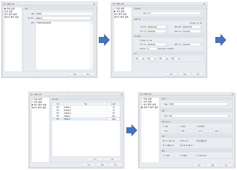Viewport: 237px width, 170px height.
Task: Select 페이지 동작 설정 step in TASK6 dialog
Action: pos(11,17)
